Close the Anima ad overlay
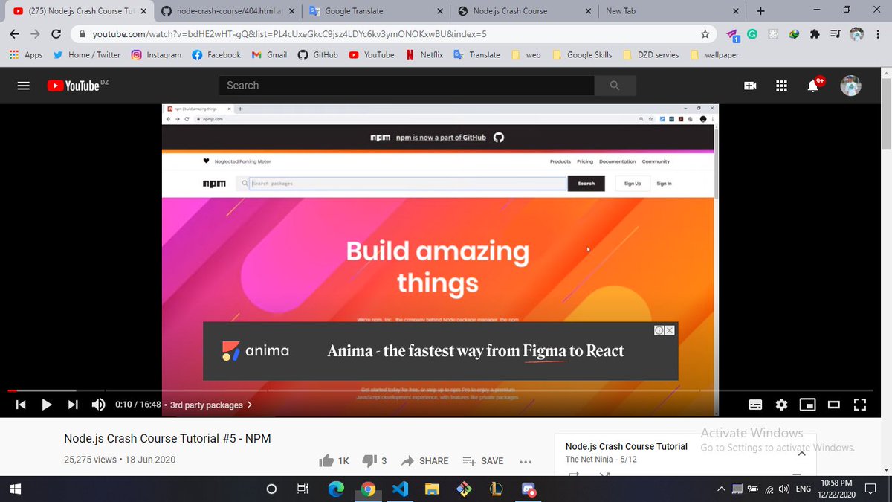 point(670,330)
